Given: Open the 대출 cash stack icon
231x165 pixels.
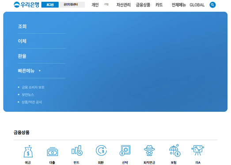Looking at the screenshot, I should click(x=53, y=151).
